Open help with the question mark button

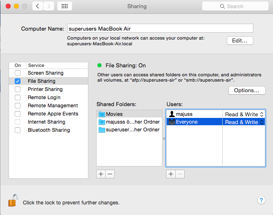click(x=261, y=200)
